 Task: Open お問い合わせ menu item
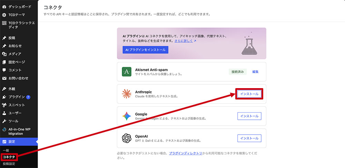[x=19, y=78]
